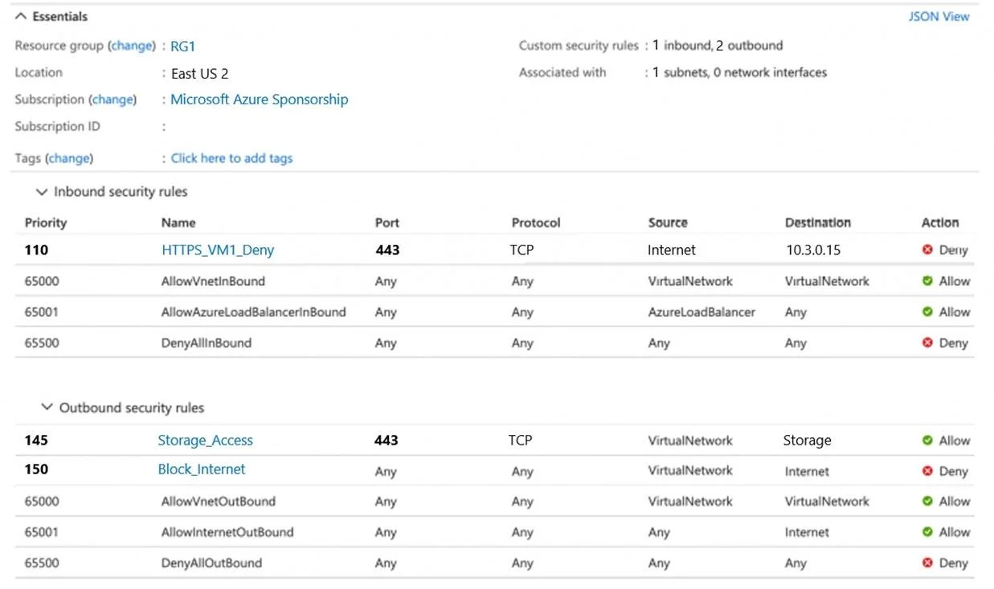Open the Storage_Access outbound rule

(205, 441)
